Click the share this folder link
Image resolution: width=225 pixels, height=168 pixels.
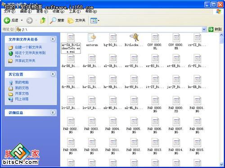pyautogui.click(x=25, y=61)
